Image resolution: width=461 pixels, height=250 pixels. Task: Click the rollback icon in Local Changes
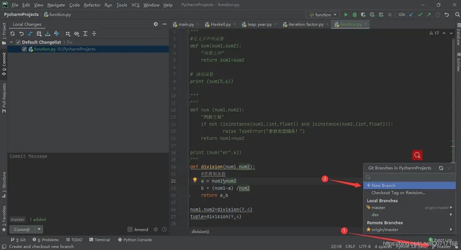click(21, 34)
